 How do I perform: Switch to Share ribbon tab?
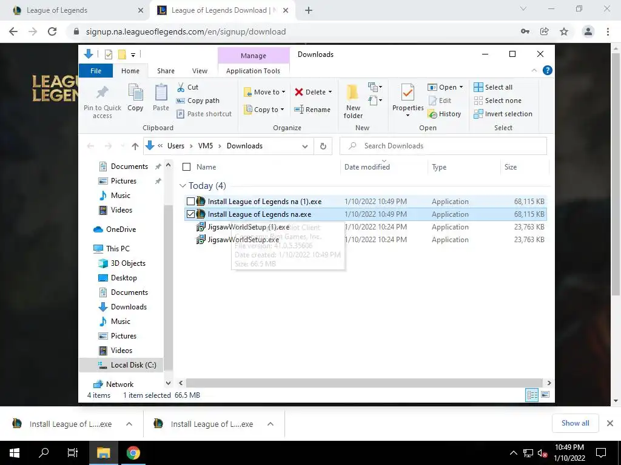(x=166, y=71)
